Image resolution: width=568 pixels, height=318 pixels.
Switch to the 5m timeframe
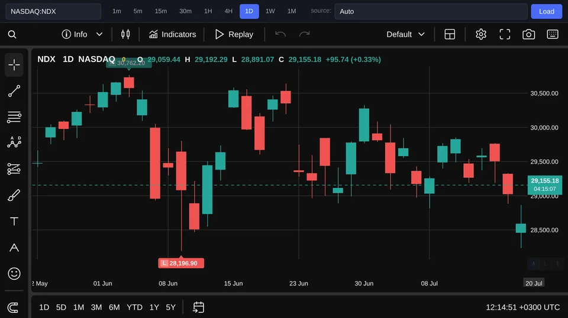(x=138, y=11)
